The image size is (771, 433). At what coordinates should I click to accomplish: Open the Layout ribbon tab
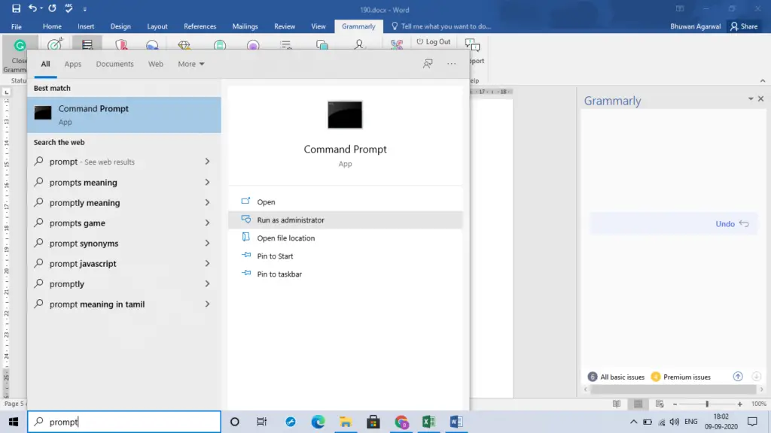(x=157, y=26)
